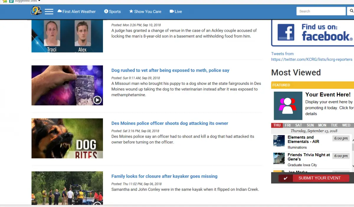Click Posted Thu 11:02 PM, Sep 06 date

pyautogui.click(x=137, y=184)
